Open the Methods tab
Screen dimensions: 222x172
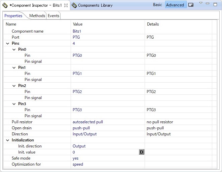tap(37, 16)
